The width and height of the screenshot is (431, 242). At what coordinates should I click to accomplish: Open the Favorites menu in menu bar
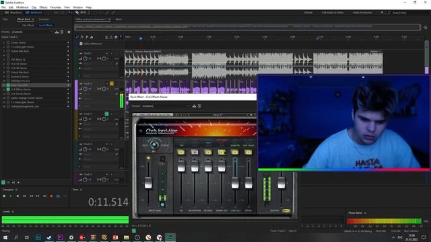(x=55, y=7)
